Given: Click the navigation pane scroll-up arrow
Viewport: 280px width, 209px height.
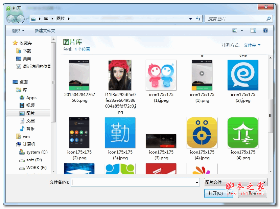Looking at the screenshot, I should [53, 39].
